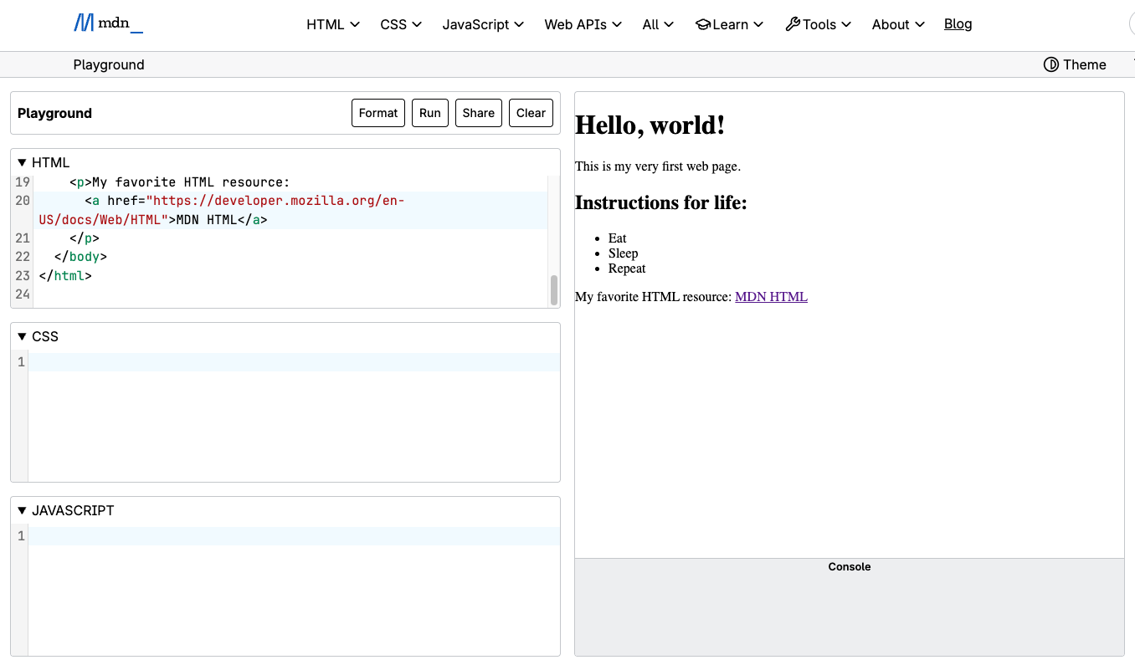Click line 19 paragraph code text

pyautogui.click(x=179, y=182)
